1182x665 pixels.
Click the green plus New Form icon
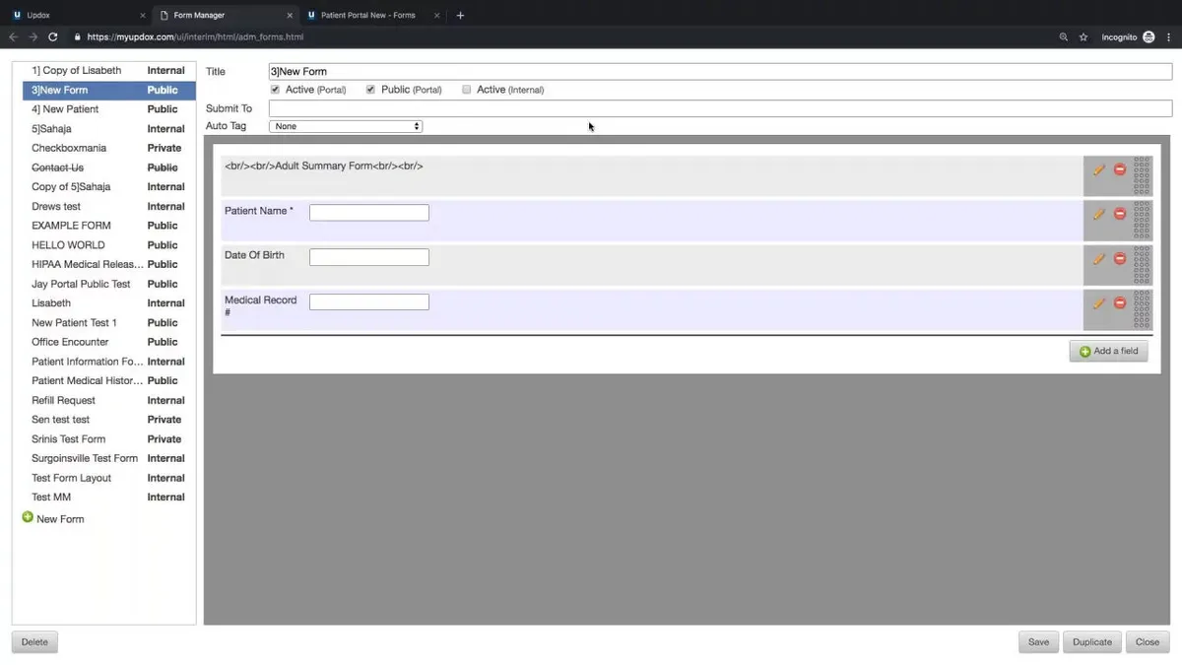point(28,517)
